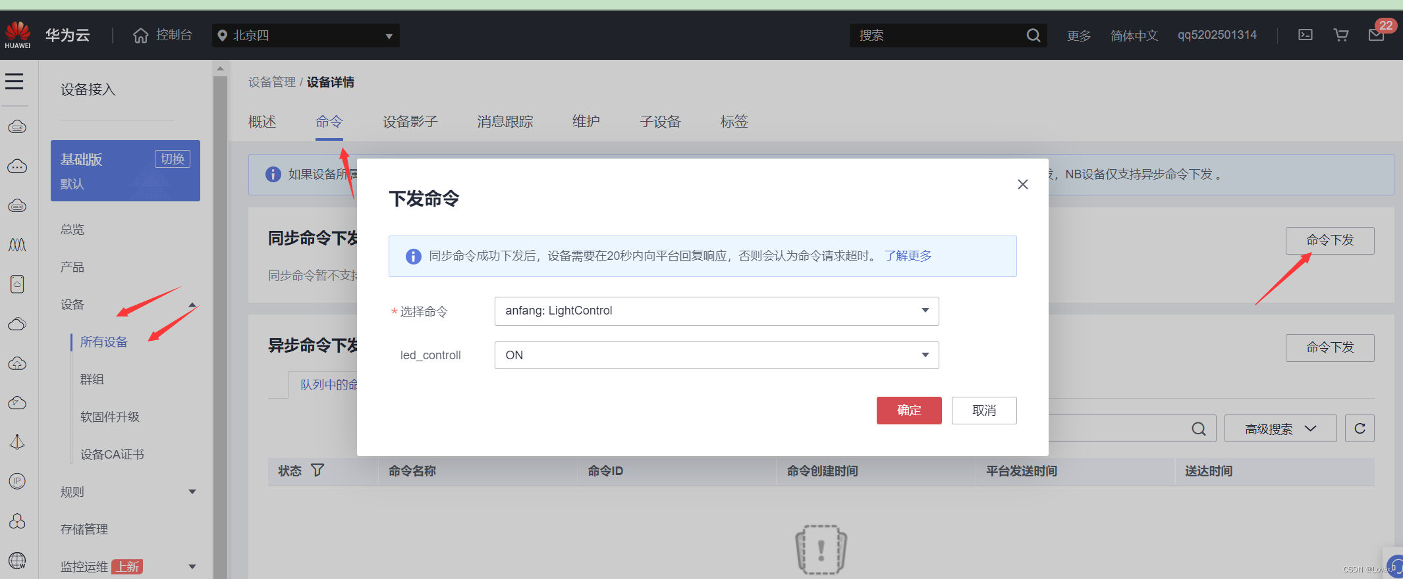Viewport: 1403px width, 579px height.
Task: Click the pyramid-shaped sidebar icon
Action: tap(17, 442)
